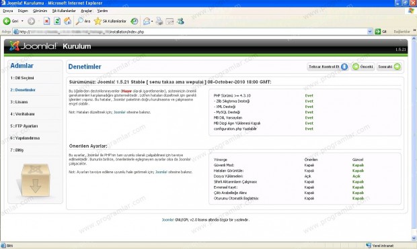This screenshot has height=249, width=417.
Task: Click the Önceki (previous) button
Action: point(363,66)
